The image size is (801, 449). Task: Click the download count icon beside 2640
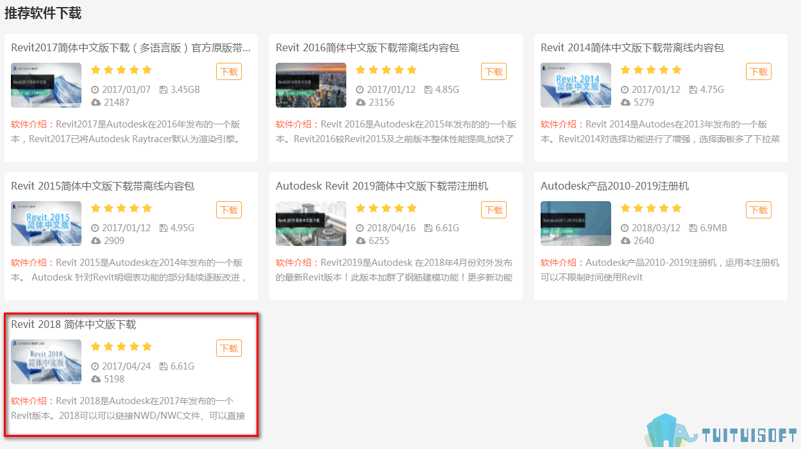(626, 241)
